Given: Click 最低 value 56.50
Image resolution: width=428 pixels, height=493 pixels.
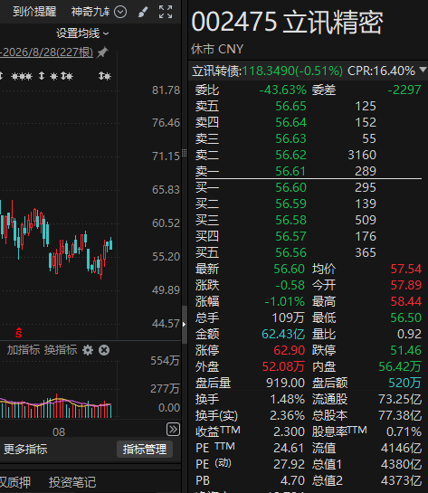Looking at the screenshot, I should 406,318.
